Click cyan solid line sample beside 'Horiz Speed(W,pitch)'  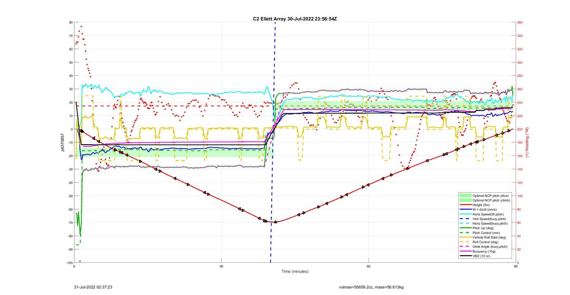click(x=465, y=214)
